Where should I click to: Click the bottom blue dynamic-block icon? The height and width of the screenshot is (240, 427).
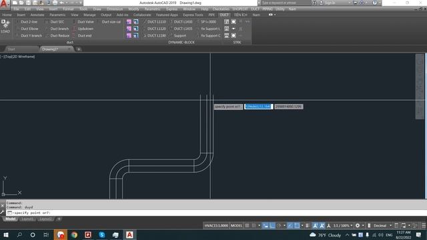[135, 35]
